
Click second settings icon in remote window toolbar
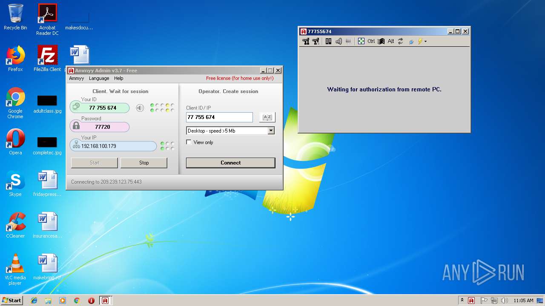point(316,41)
